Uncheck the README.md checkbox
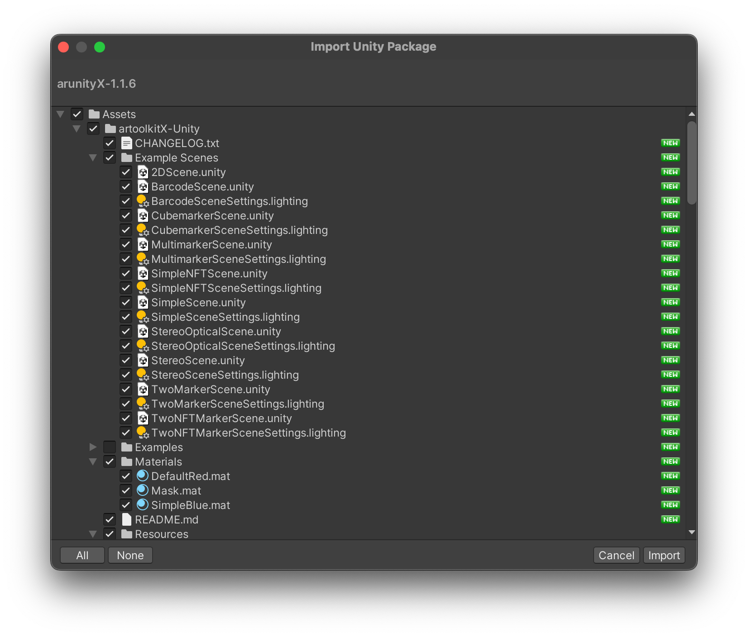 click(110, 519)
